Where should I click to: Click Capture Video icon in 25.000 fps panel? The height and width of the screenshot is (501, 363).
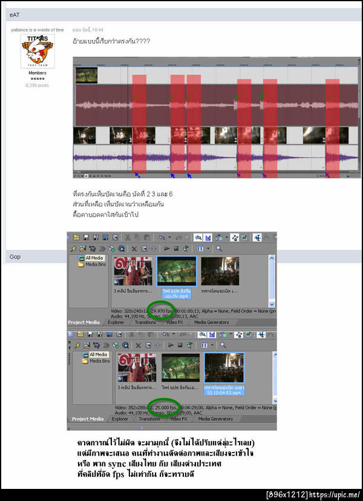pos(97,345)
